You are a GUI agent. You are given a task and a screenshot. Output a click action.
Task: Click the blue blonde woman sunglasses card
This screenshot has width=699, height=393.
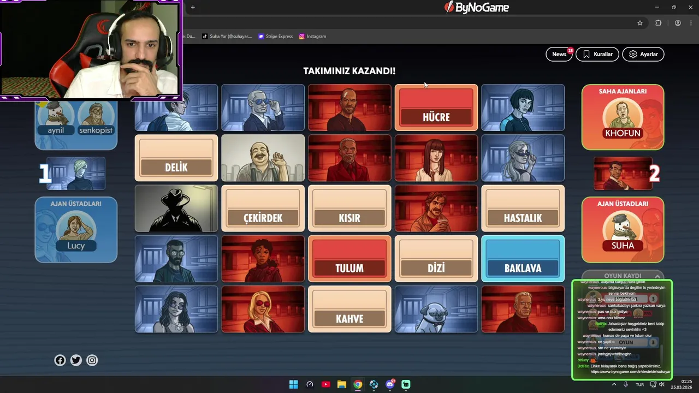(523, 158)
